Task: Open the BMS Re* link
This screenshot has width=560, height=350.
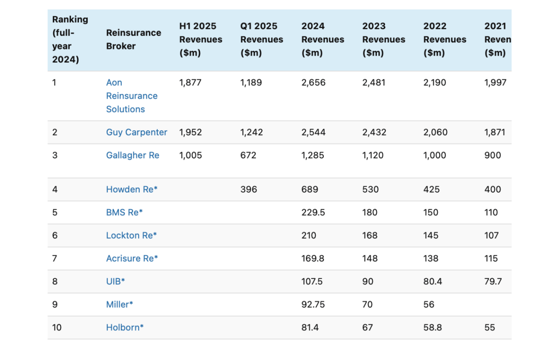Action: 124,212
